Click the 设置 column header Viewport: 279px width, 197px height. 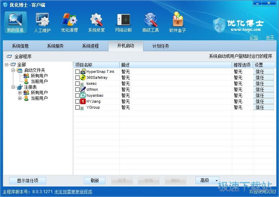pyautogui.click(x=264, y=65)
